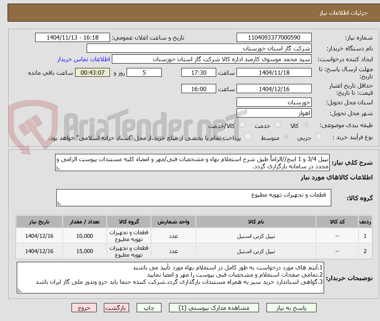380x321 pixels.
Task: Click the تاریخ نیاز column header
Action: (39, 221)
